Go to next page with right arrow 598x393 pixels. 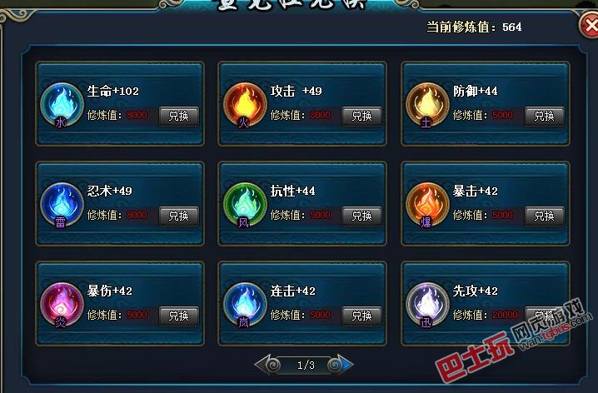coord(341,365)
